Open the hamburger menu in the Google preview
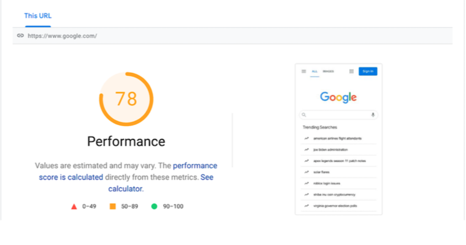 pyautogui.click(x=304, y=71)
